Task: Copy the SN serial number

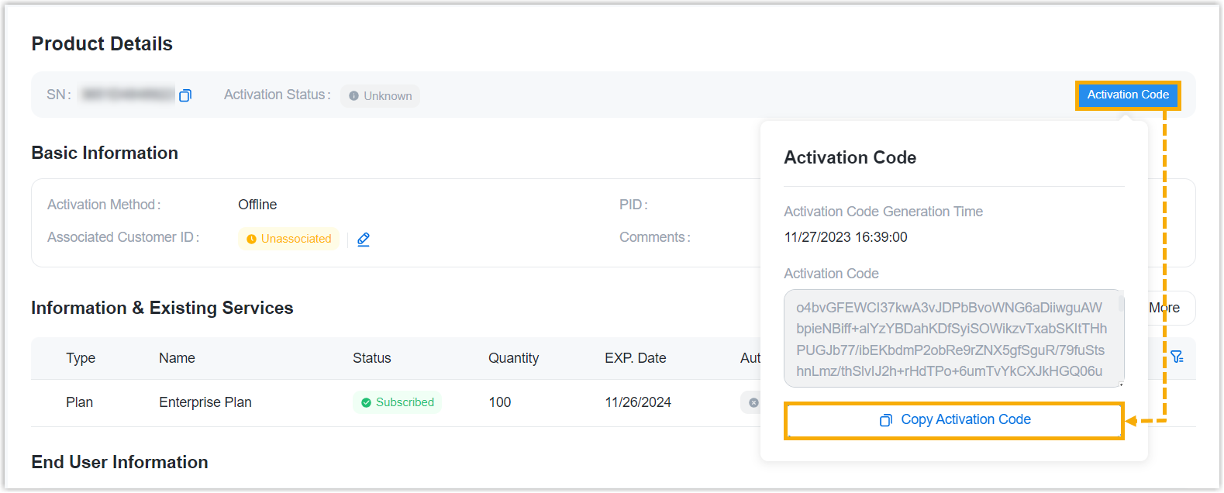Action: [185, 95]
